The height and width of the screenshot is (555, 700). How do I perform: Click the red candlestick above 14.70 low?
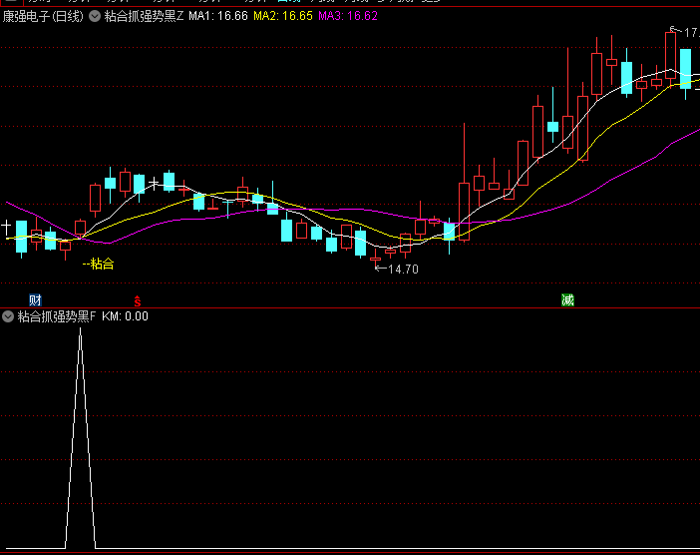pyautogui.click(x=375, y=258)
